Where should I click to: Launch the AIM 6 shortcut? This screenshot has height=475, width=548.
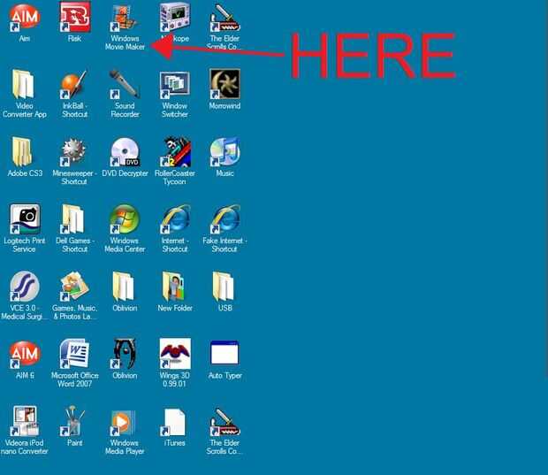[25, 354]
